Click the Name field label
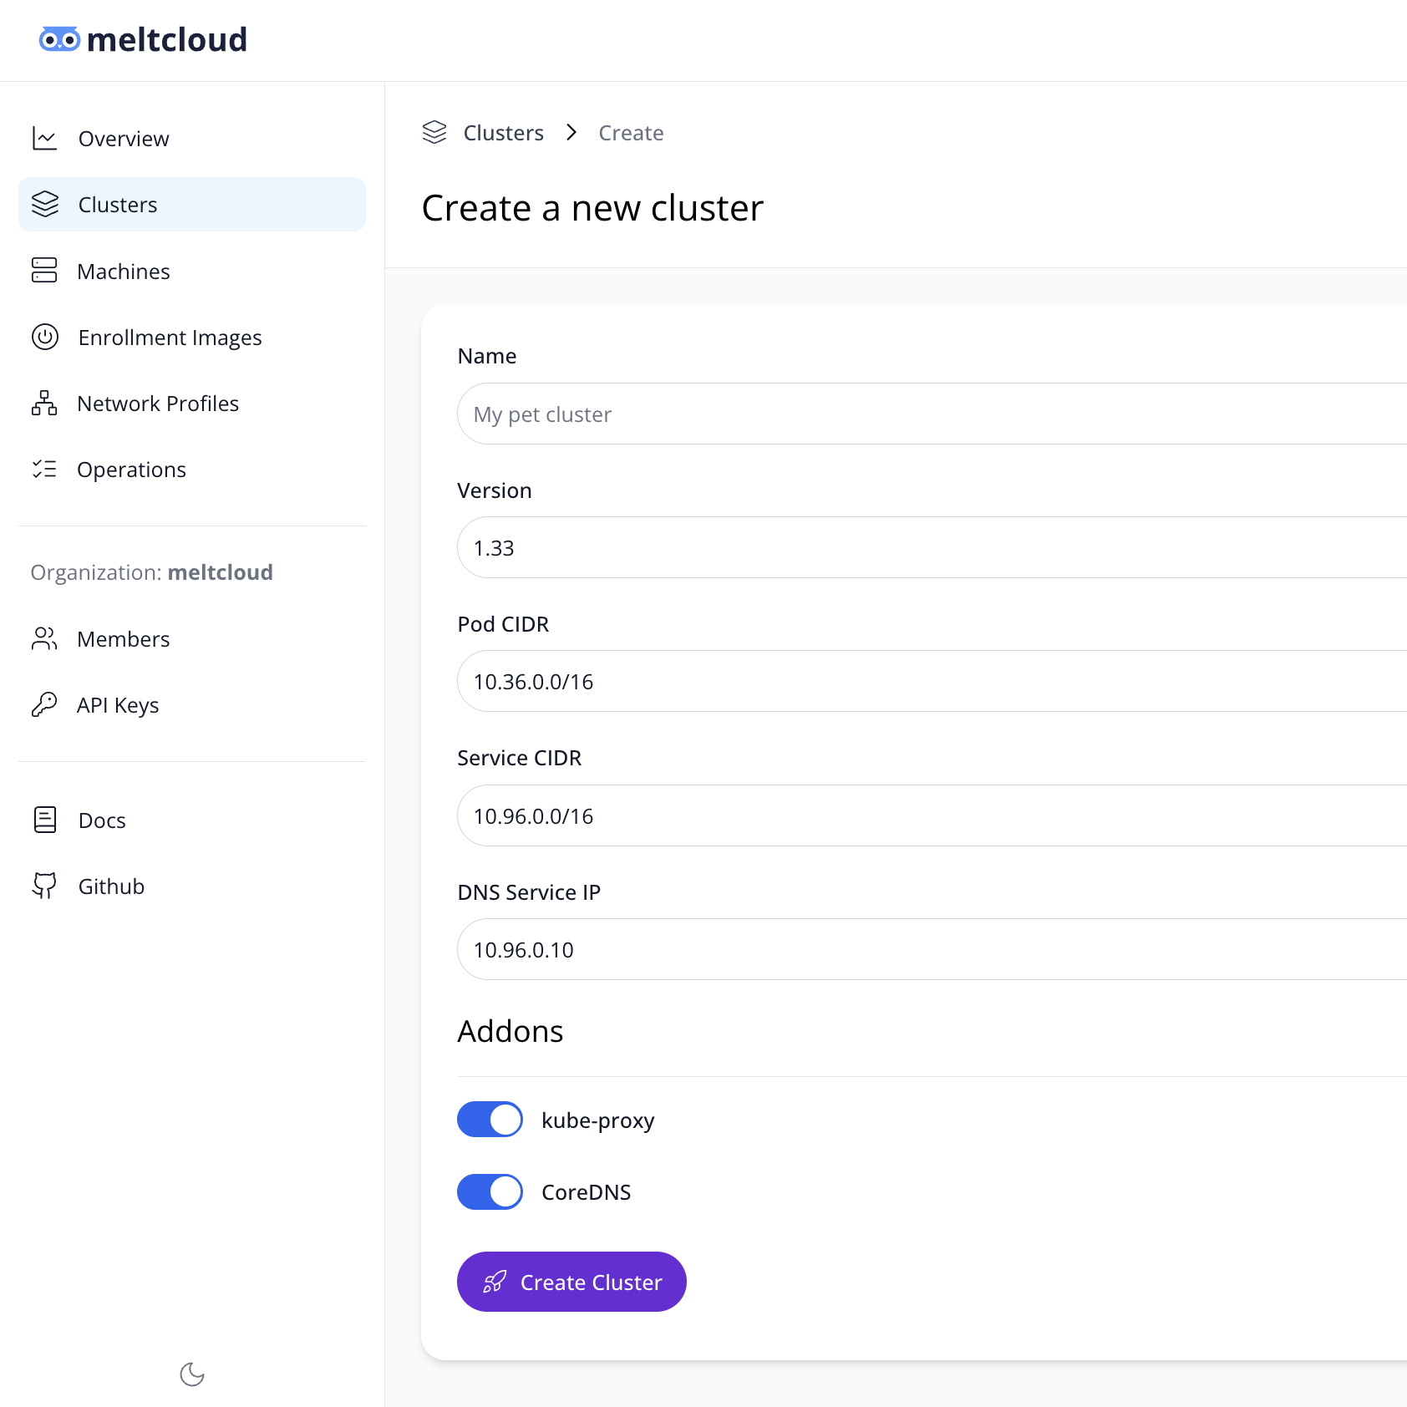Viewport: 1407px width, 1407px height. [x=487, y=356]
